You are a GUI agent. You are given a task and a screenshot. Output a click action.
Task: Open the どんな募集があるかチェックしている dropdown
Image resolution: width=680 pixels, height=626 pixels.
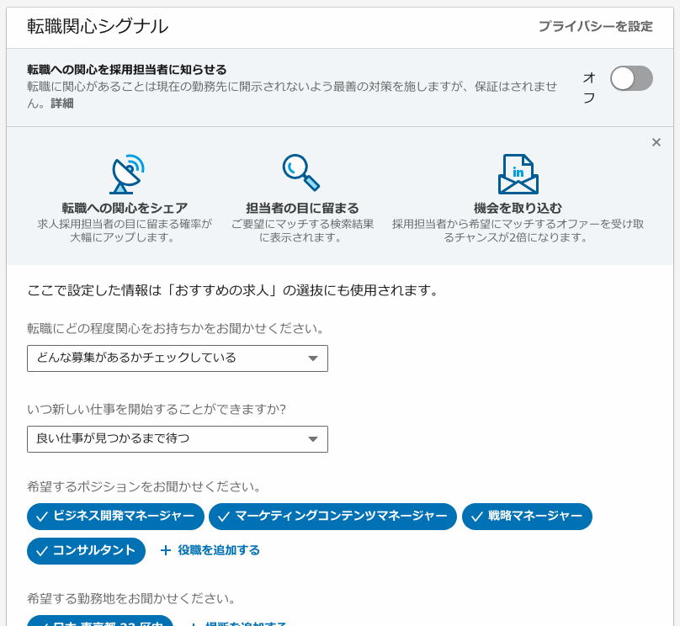pos(178,358)
